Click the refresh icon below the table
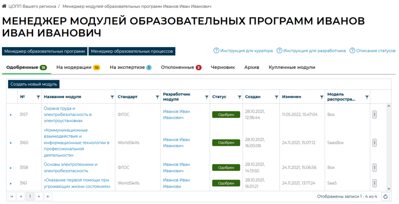The image size is (399, 204). coord(385,197)
